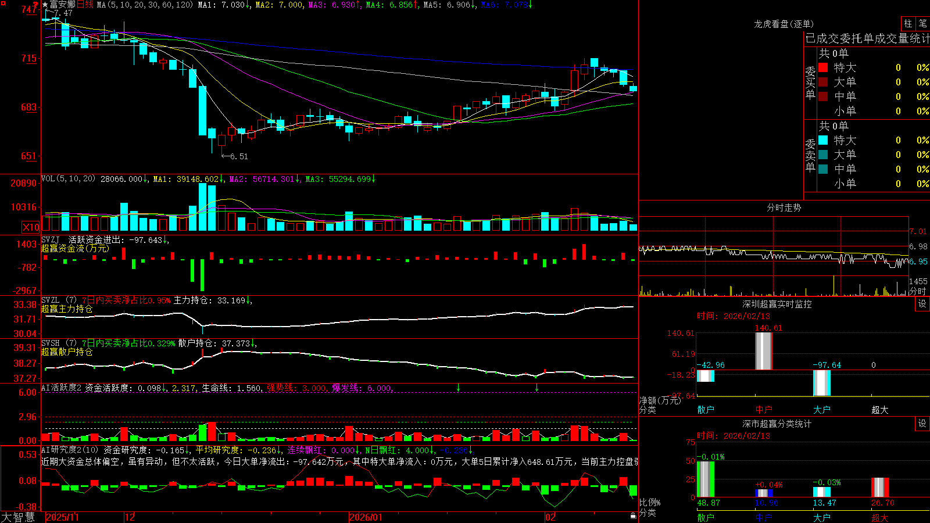Image resolution: width=930 pixels, height=523 pixels.
Task: Click the 超大 26.70 red bar in 分类统计
Action: click(x=880, y=488)
